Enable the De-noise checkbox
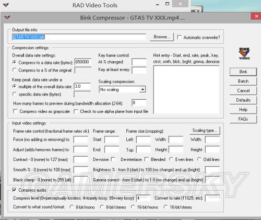The width and height of the screenshot is (261, 220). pyautogui.click(x=113, y=159)
